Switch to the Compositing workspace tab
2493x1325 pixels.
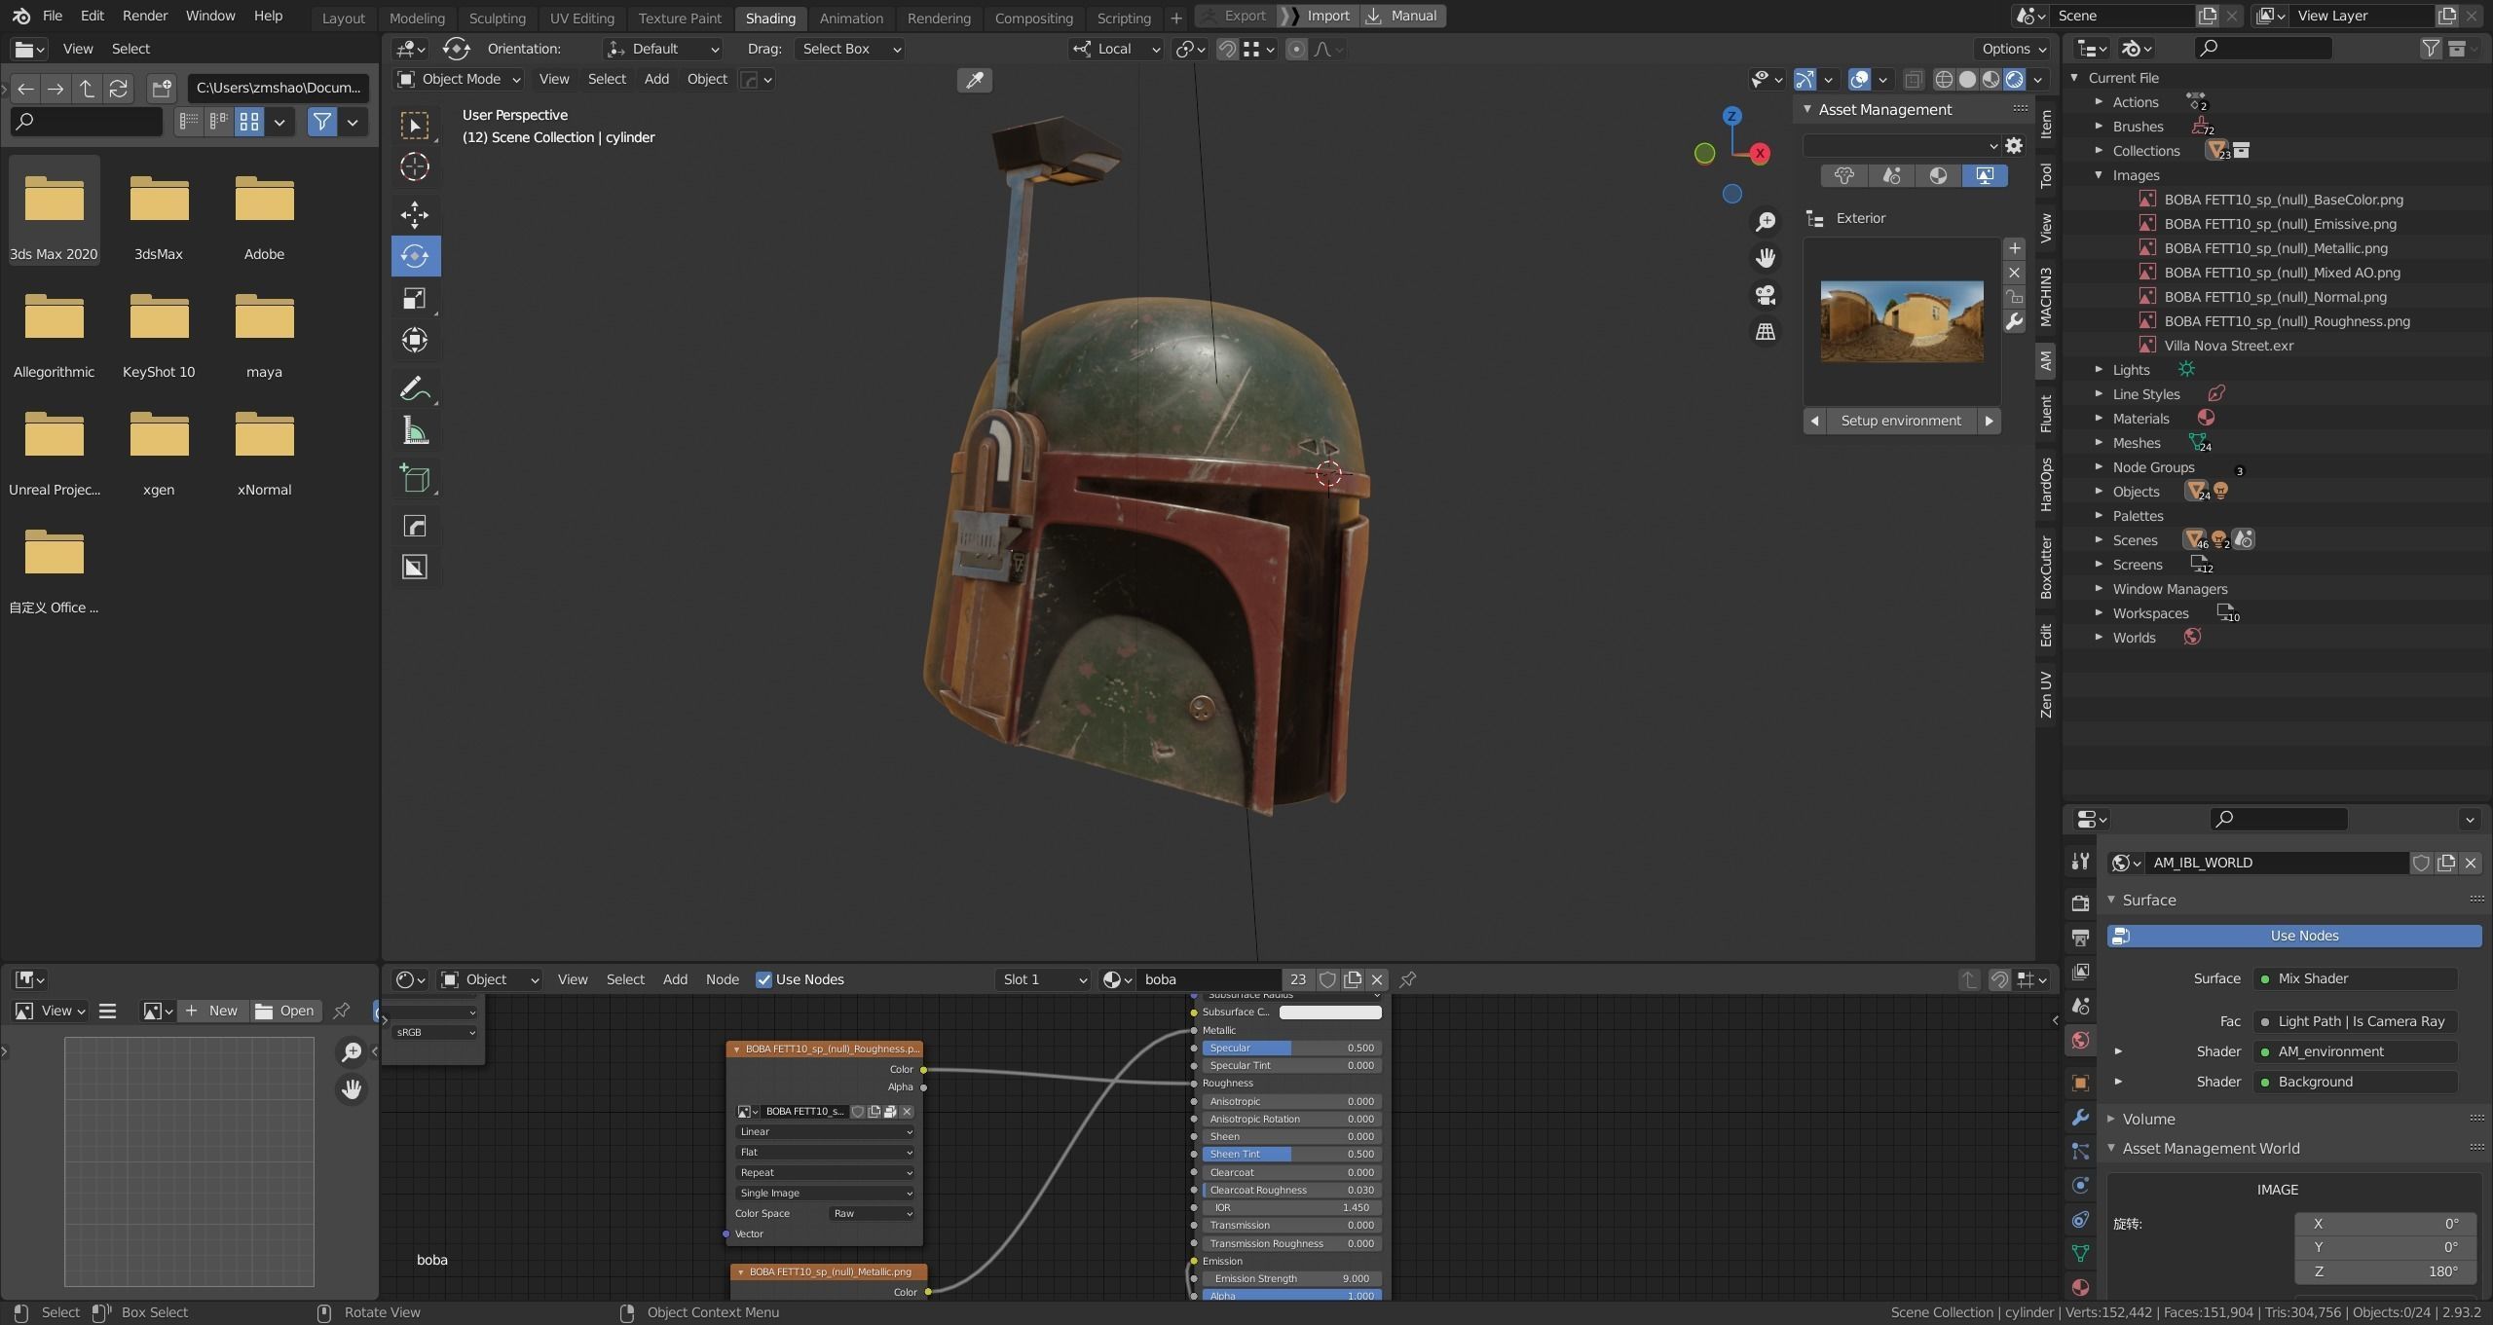pyautogui.click(x=1033, y=18)
